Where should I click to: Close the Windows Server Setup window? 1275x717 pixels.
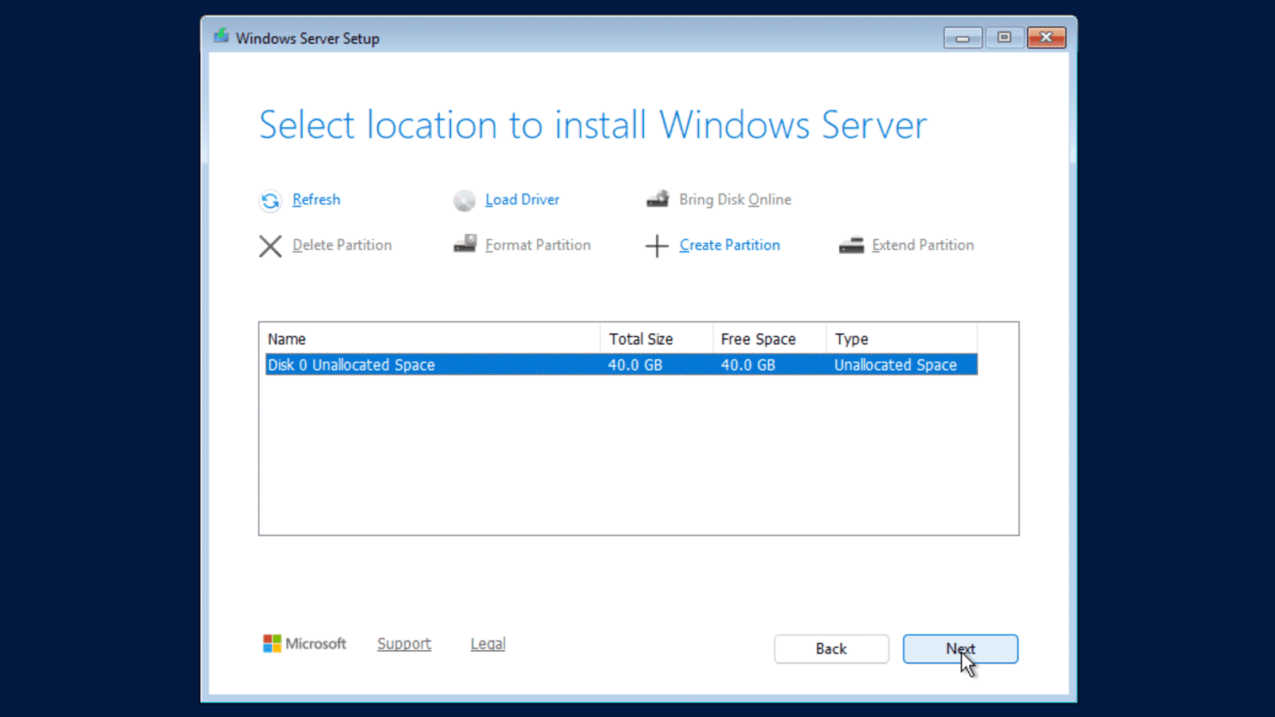[1046, 37]
